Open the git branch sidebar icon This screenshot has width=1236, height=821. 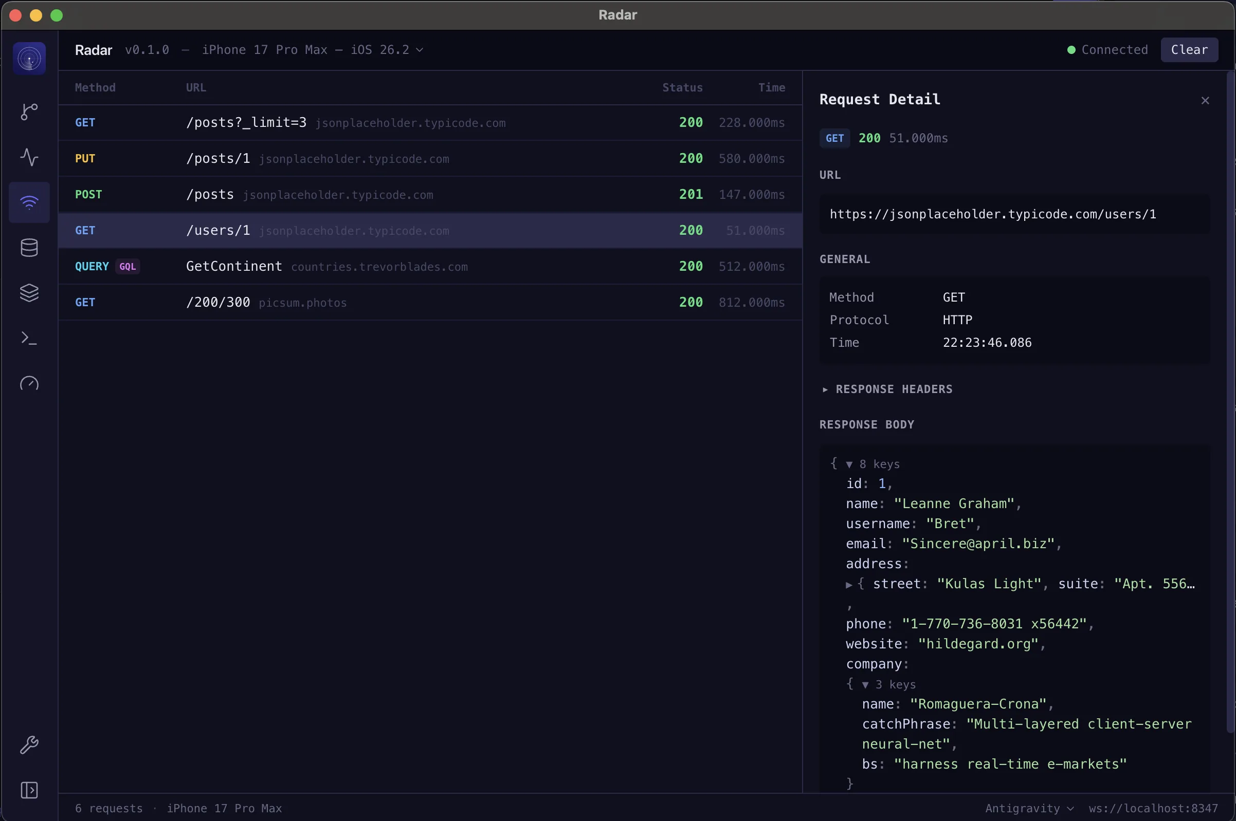pyautogui.click(x=29, y=111)
